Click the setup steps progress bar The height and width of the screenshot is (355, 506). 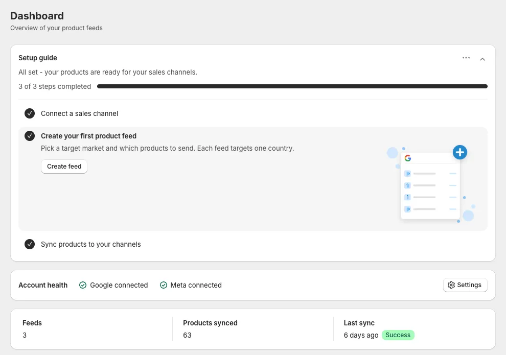coord(292,86)
